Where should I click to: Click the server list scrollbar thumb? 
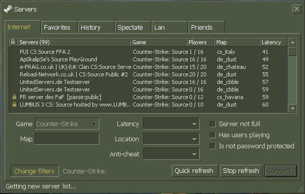coord(292,51)
